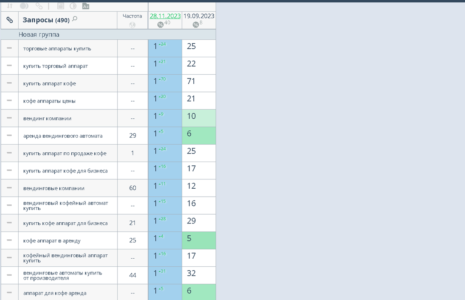Select query 'купить аппарат кофе'

50,84
